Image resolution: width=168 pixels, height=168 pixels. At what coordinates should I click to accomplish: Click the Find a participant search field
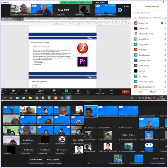pyautogui.click(x=150, y=13)
